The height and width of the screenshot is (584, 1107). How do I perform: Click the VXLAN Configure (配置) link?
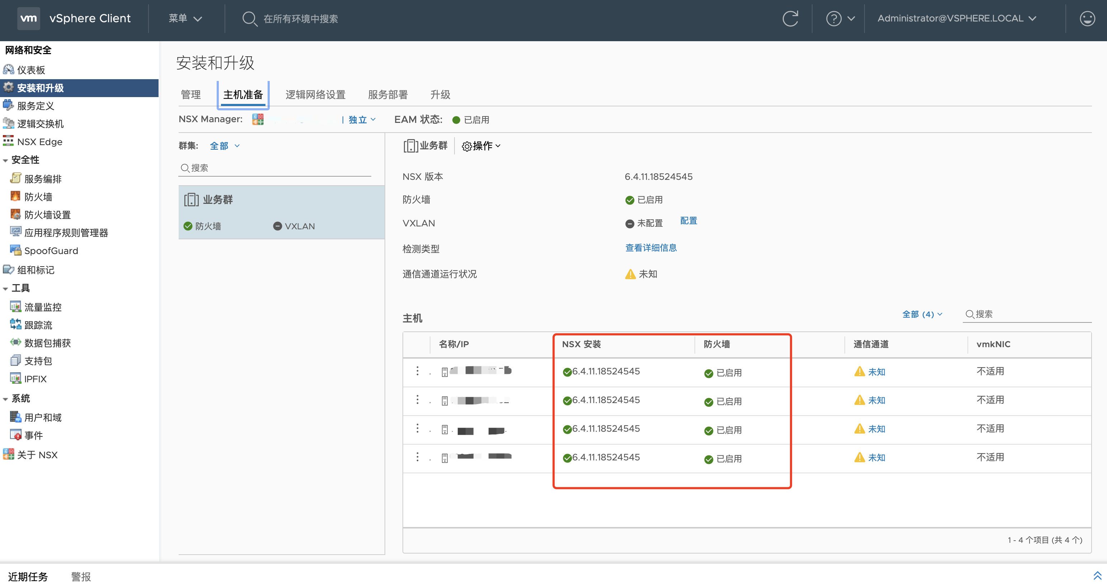[688, 221]
